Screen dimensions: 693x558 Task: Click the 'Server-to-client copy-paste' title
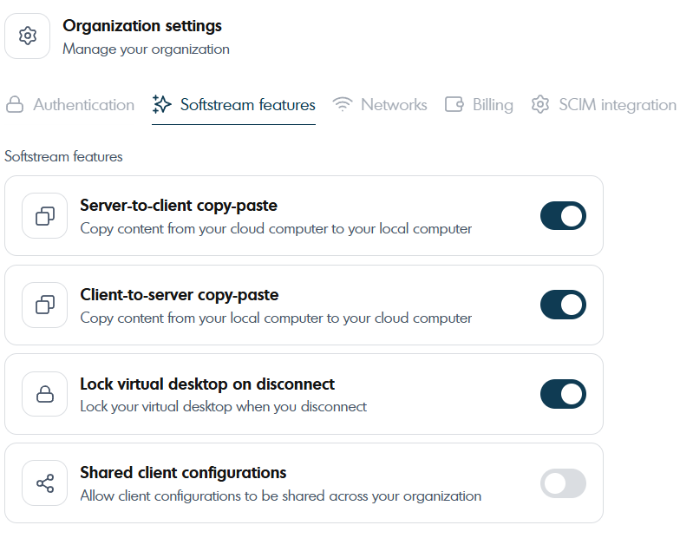click(179, 206)
